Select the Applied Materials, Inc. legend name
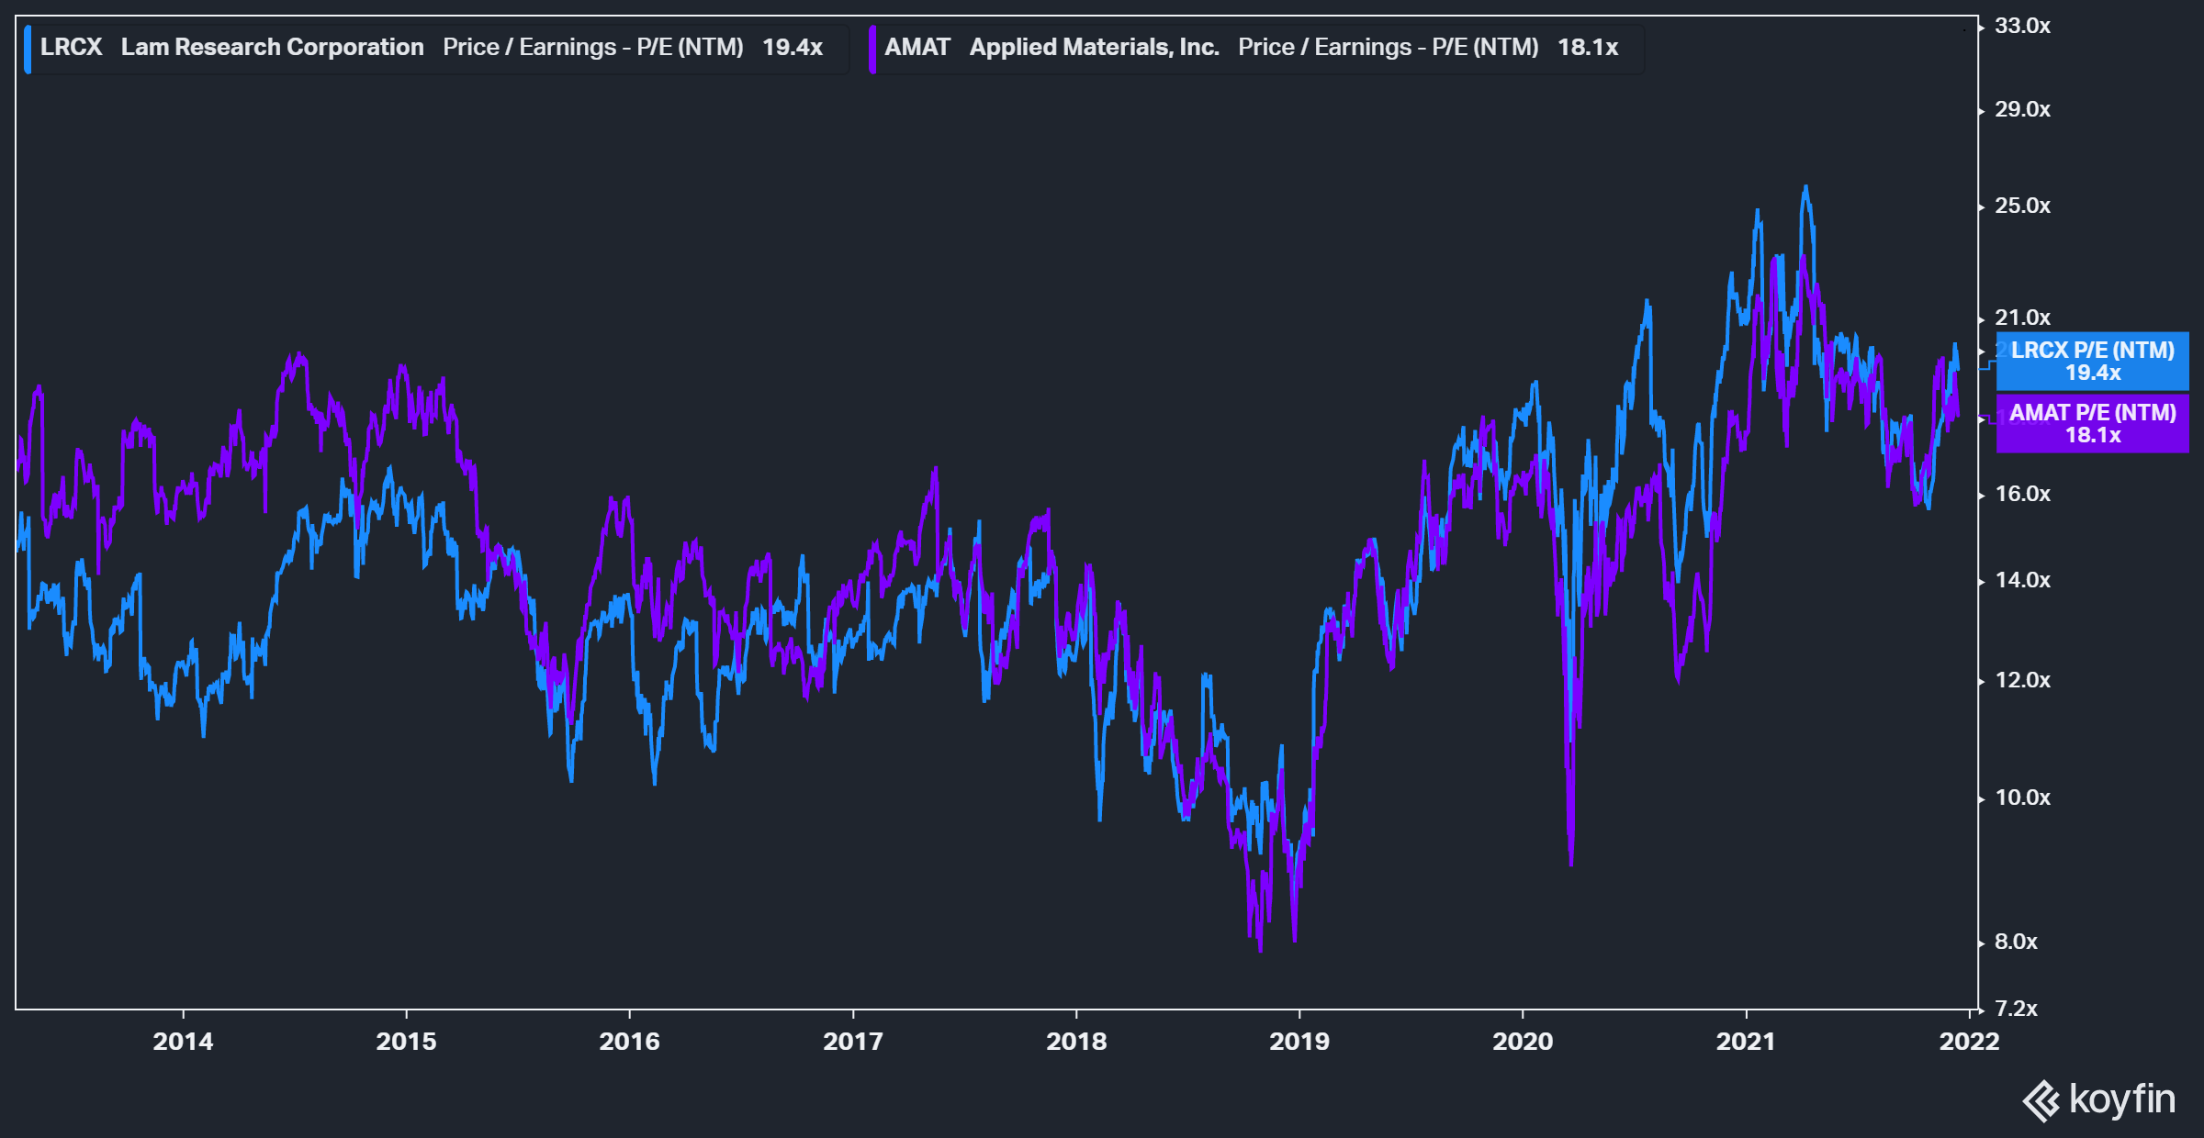The image size is (2204, 1138). coord(1094,47)
